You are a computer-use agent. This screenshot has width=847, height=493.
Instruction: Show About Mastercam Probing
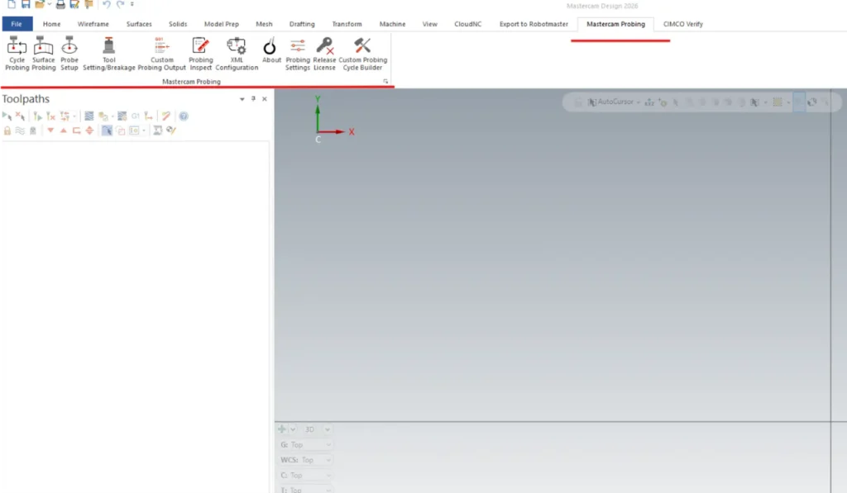[271, 50]
